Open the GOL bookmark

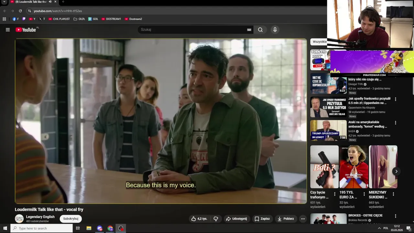tap(93, 19)
